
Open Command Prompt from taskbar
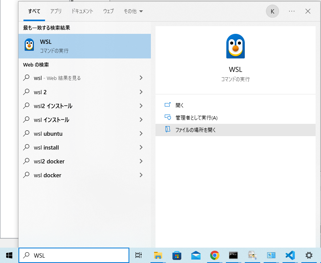tap(233, 255)
